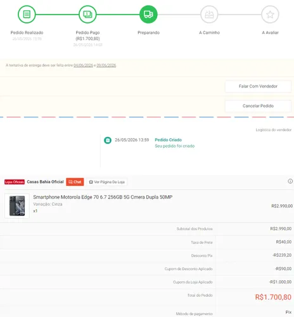The height and width of the screenshot is (317, 294).
Task: Click the Casas Bahia Oficial store name
Action: click(x=45, y=182)
